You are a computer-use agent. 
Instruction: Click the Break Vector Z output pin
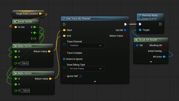pyautogui.click(x=35, y=38)
